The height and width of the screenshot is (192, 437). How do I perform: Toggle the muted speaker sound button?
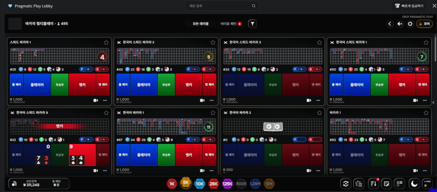(x=400, y=24)
